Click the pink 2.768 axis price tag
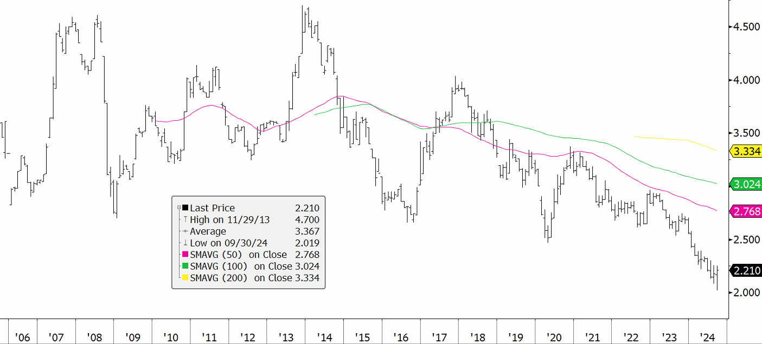The image size is (762, 344). click(746, 211)
